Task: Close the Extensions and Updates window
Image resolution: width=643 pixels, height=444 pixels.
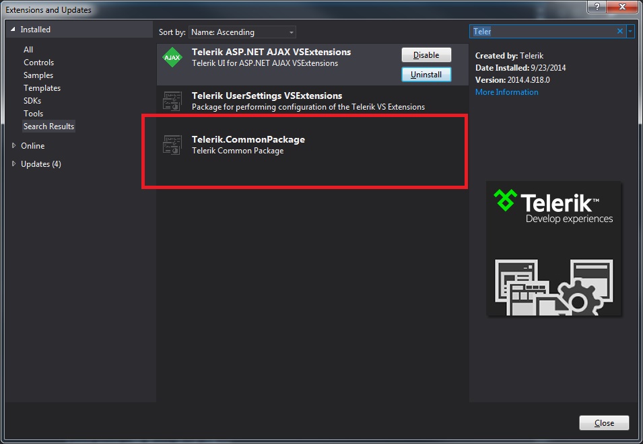Action: (623, 7)
